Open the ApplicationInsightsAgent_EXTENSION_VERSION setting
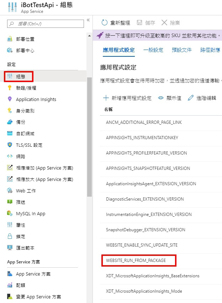This screenshot has height=303, width=222. pyautogui.click(x=151, y=183)
